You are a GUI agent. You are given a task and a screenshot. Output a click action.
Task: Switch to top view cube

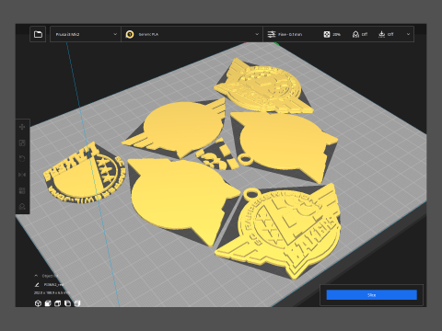[57, 303]
